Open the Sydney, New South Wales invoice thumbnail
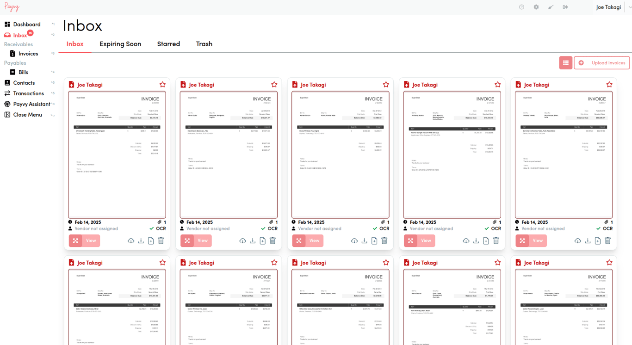 point(117,307)
